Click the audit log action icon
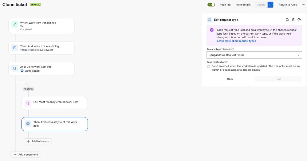 coord(15,48)
